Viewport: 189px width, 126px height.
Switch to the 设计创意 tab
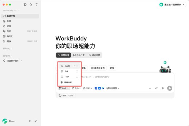(94, 55)
